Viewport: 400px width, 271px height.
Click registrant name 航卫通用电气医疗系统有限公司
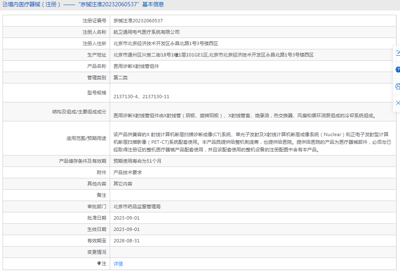coord(146,32)
